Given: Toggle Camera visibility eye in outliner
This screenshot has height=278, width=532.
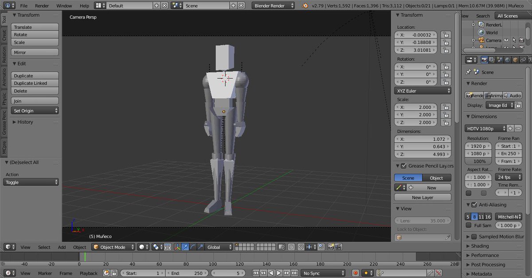Looking at the screenshot, I should [506, 40].
